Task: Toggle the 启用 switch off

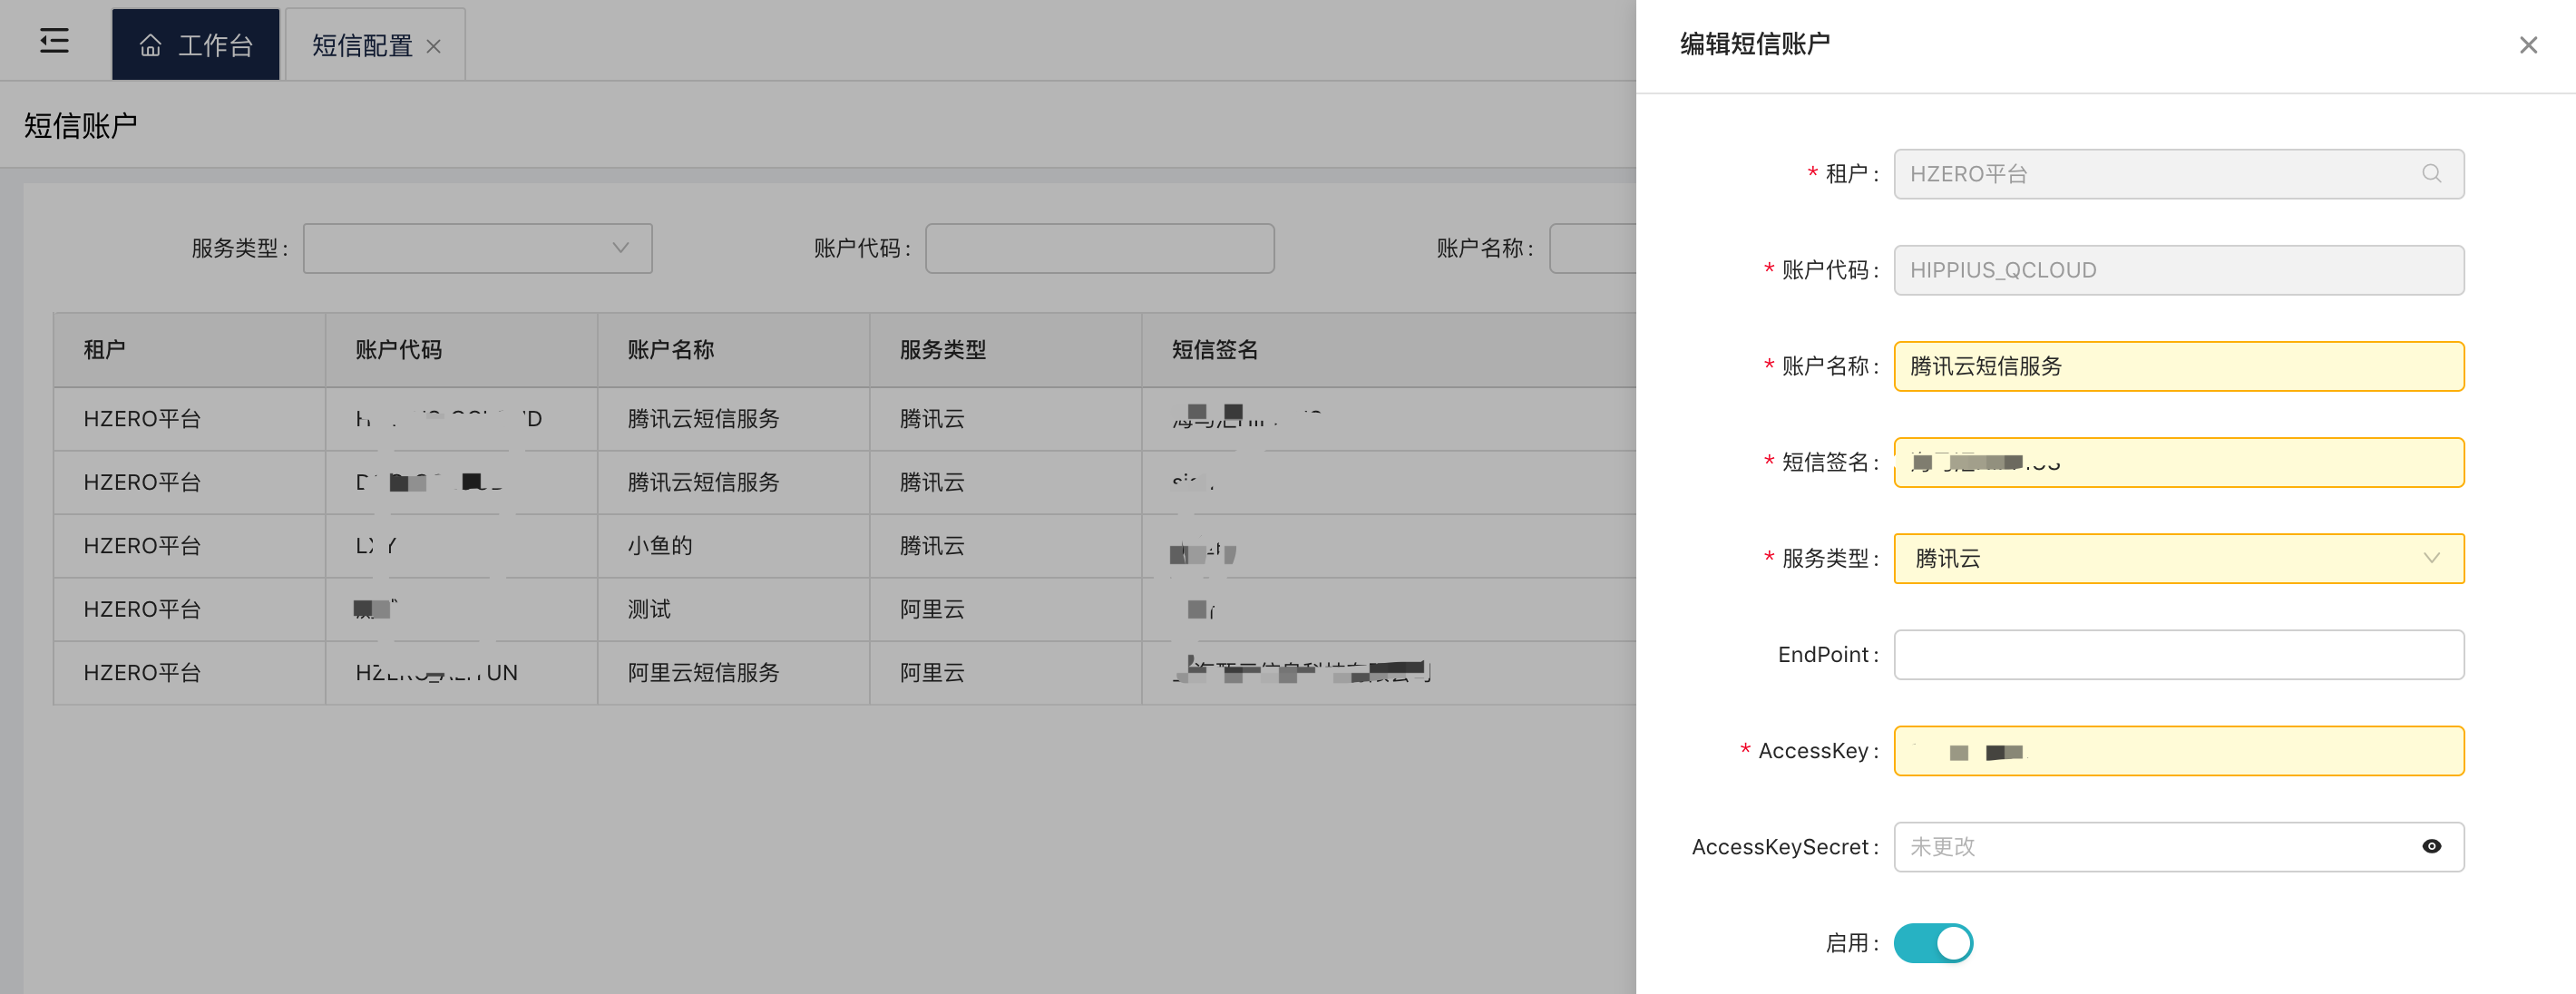Action: (1933, 942)
